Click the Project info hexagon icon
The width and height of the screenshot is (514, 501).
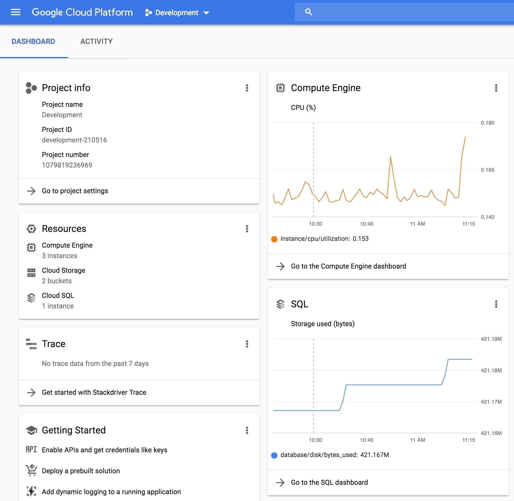[x=31, y=88]
